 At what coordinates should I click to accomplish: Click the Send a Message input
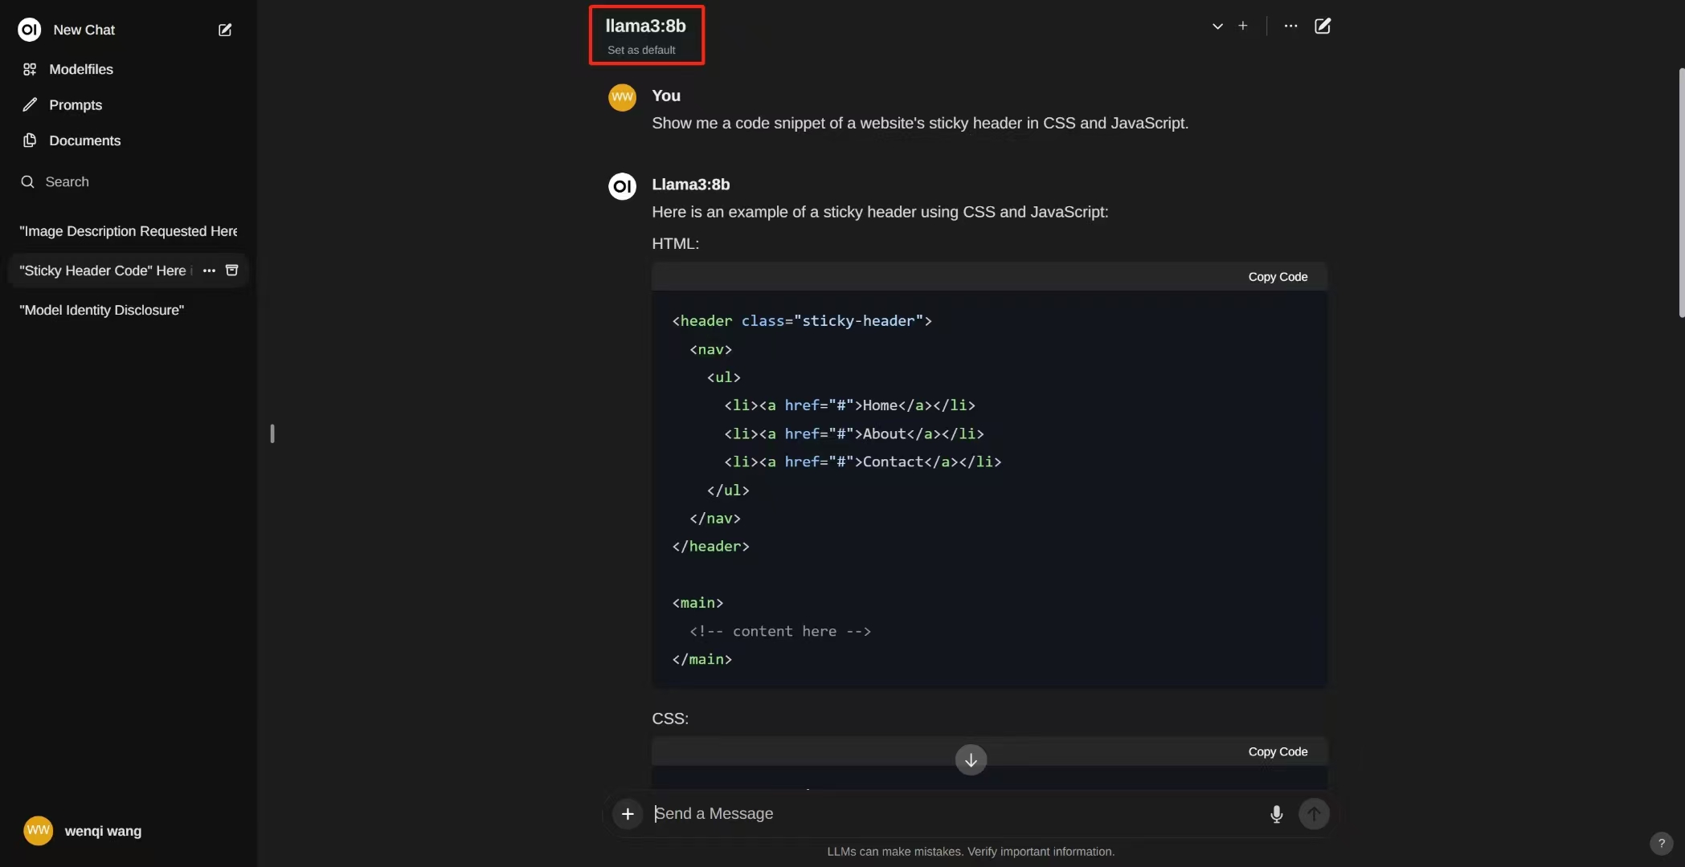click(956, 814)
